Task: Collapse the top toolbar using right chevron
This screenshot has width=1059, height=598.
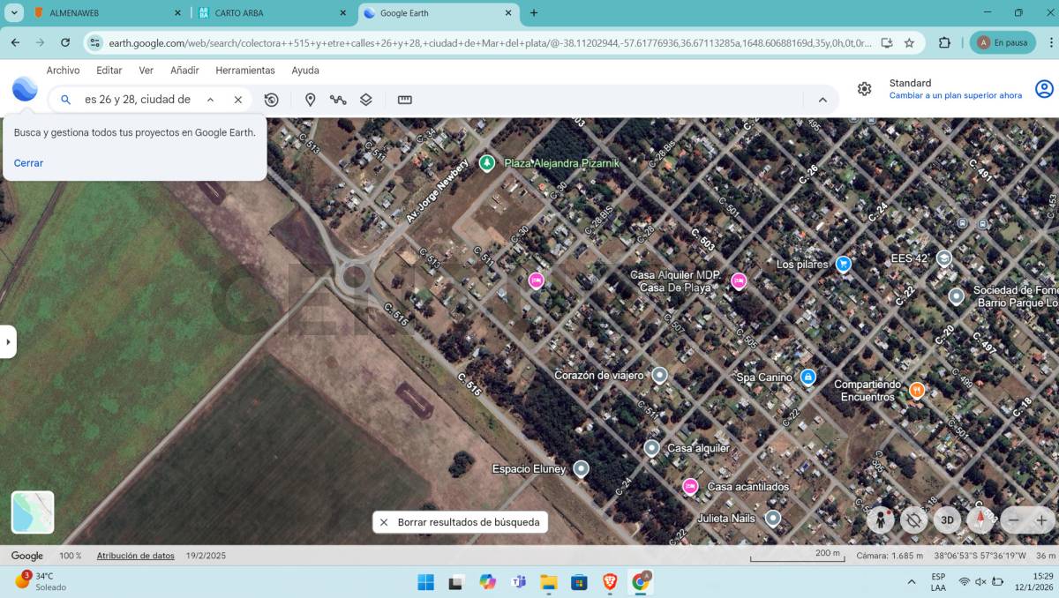Action: coord(822,100)
